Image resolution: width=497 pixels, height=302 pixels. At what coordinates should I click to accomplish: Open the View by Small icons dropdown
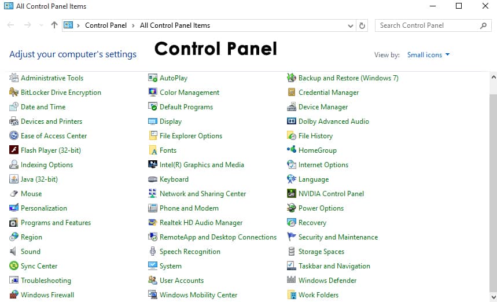tap(428, 55)
